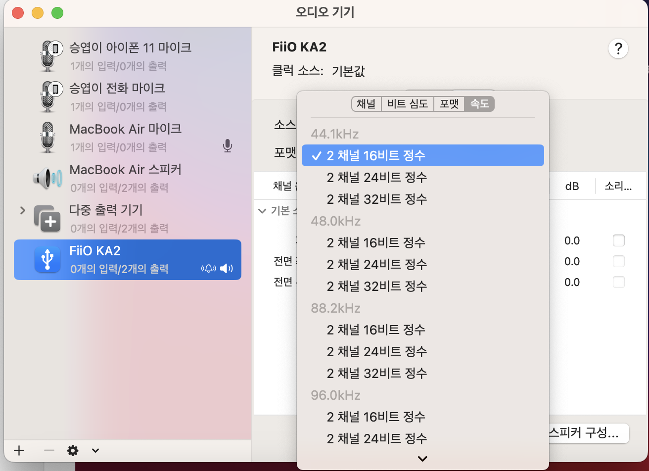Screen dimensions: 649x471
Task: Choose 48.0kHz 2 채널 24비트 정수
Action: (x=423, y=264)
